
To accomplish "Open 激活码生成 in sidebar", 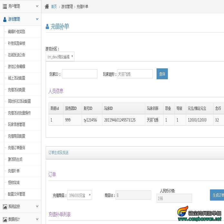I will (x=15, y=159).
